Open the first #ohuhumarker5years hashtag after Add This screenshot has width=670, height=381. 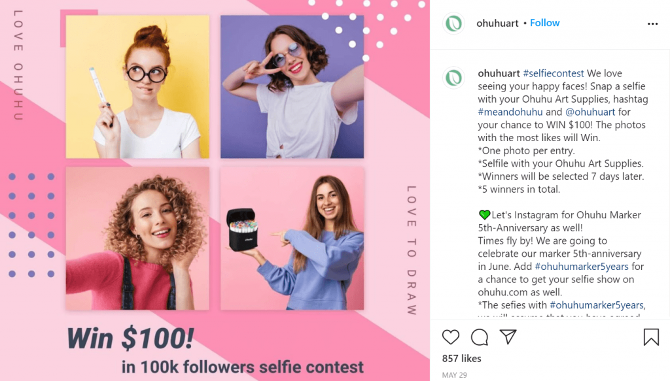click(x=582, y=267)
